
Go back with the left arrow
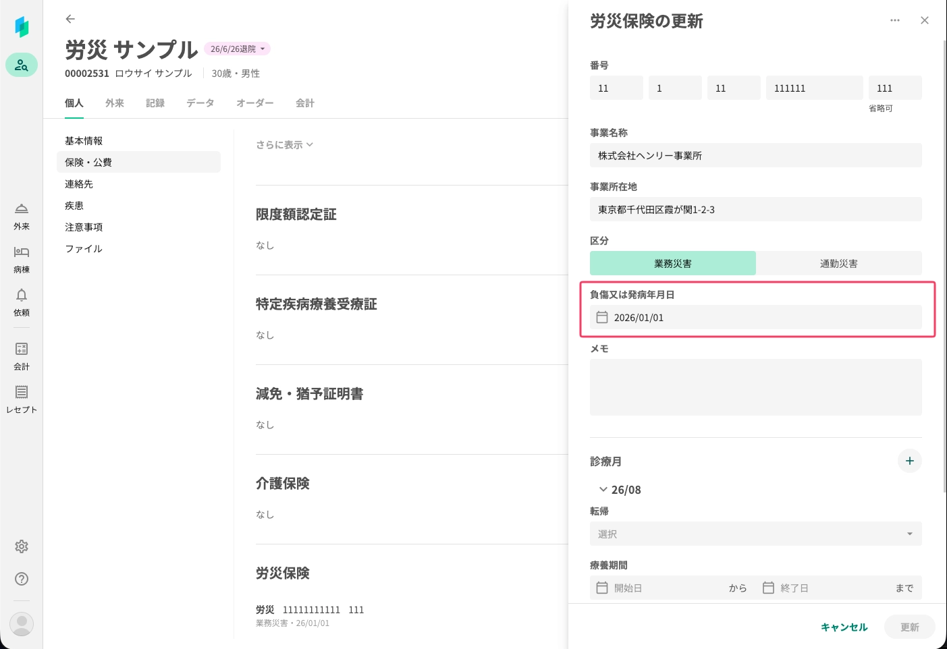[x=70, y=19]
